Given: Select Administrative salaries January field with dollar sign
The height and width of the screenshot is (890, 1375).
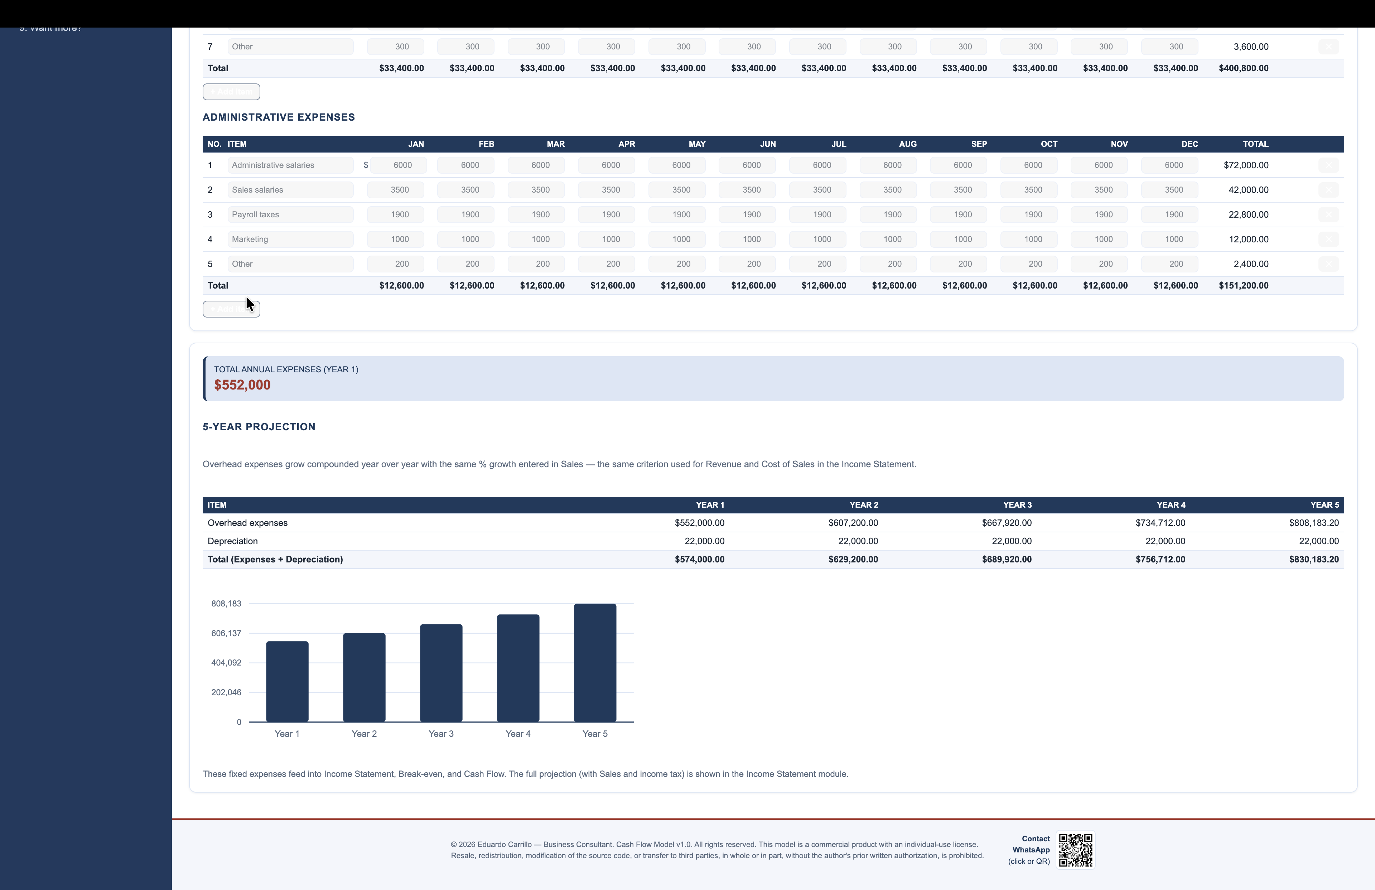Looking at the screenshot, I should (x=398, y=165).
